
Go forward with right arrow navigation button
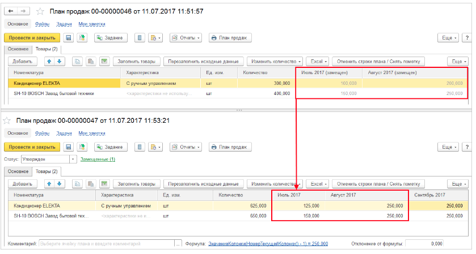(x=23, y=11)
